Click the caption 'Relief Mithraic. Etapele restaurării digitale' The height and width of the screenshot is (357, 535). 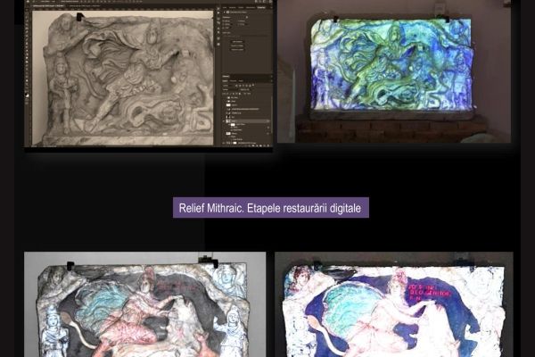click(270, 208)
